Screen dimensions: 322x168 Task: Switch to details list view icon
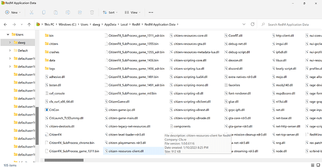pyautogui.click(x=313, y=165)
